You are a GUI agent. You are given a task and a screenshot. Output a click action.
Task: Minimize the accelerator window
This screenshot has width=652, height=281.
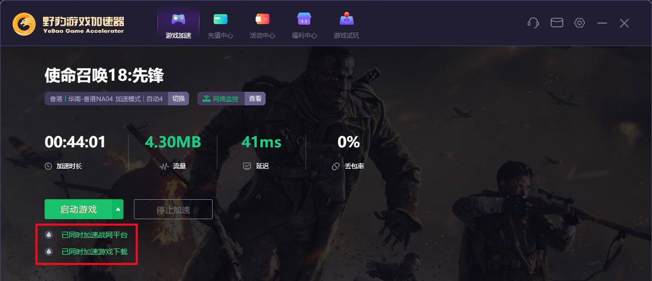point(602,23)
